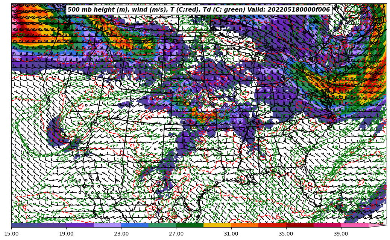This screenshot has width=390, height=240.
Task: Click the 39.00 colorbar tick label
Action: click(341, 234)
